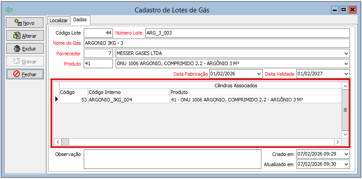
Task: Click the Excluir trash icon button
Action: click(x=24, y=49)
